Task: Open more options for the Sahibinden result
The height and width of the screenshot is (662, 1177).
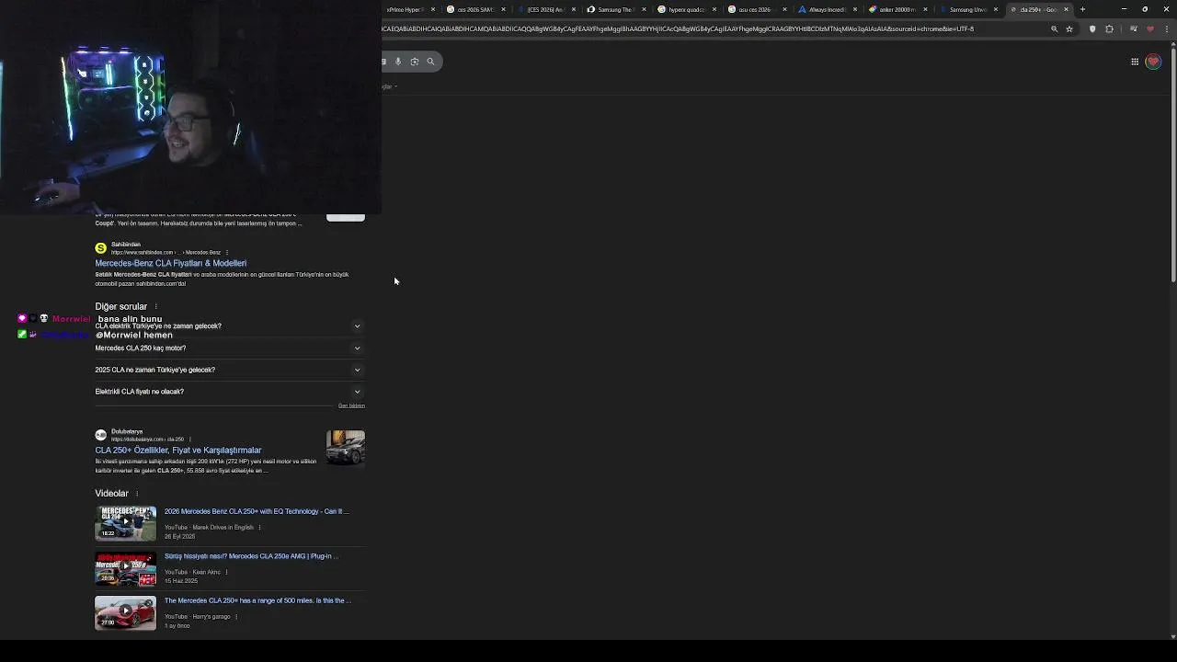Action: coord(226,252)
